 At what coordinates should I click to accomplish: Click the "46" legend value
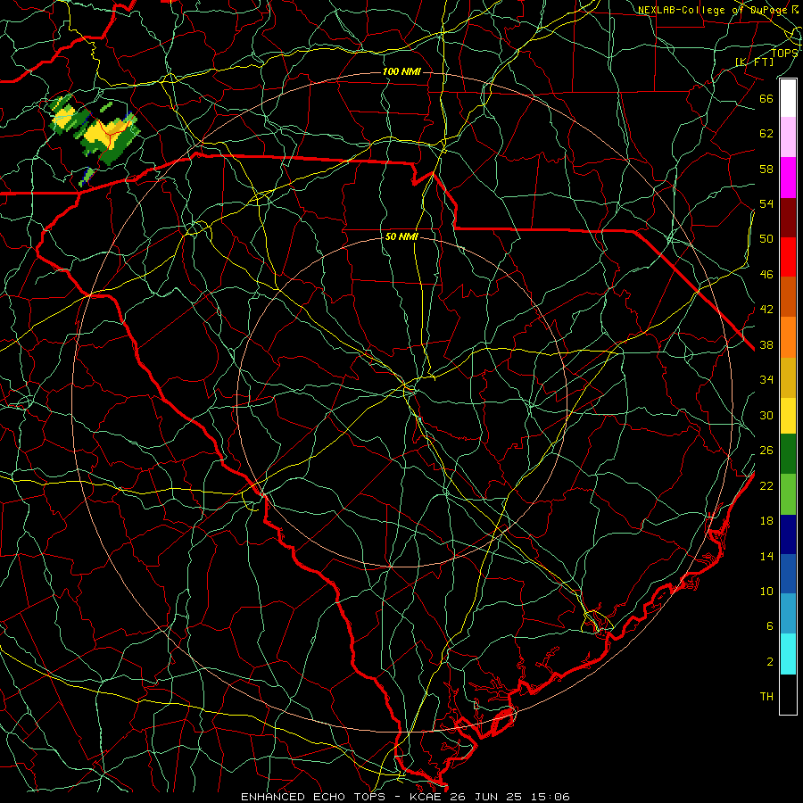(766, 275)
